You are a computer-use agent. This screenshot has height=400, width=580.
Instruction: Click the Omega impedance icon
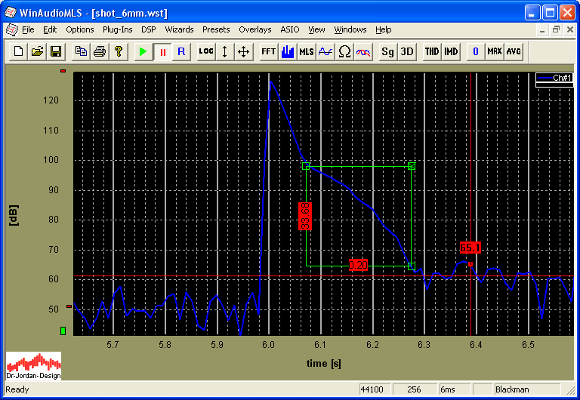point(344,51)
